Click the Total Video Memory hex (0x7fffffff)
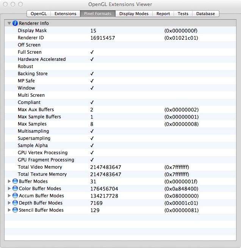This screenshot has width=241, height=248. tap(177, 167)
